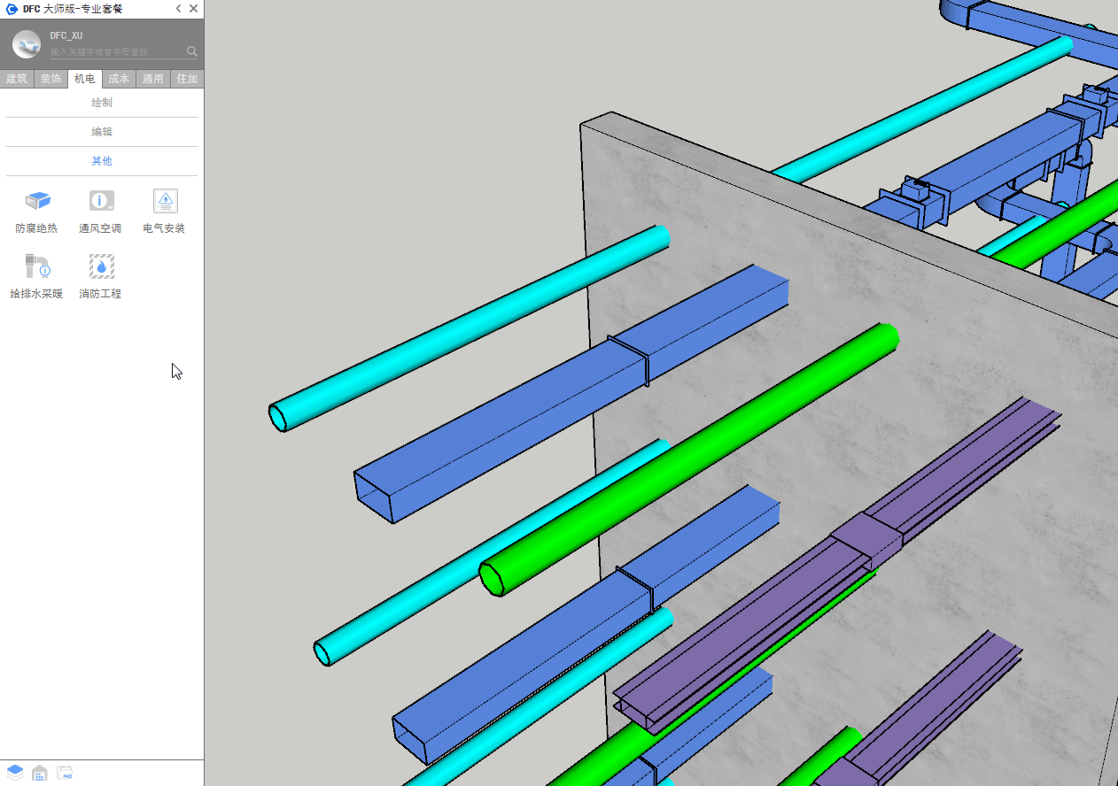
Task: Select the 通用 tab
Action: coord(153,79)
